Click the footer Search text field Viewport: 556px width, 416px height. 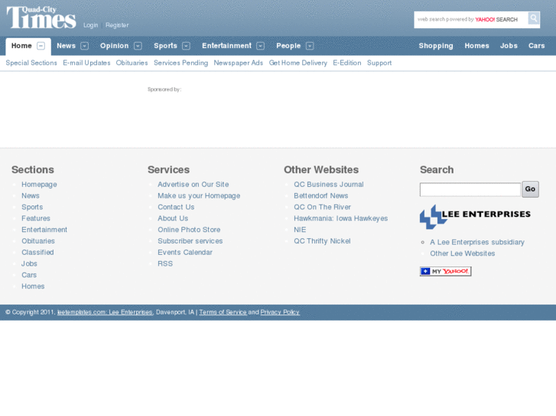click(x=470, y=189)
